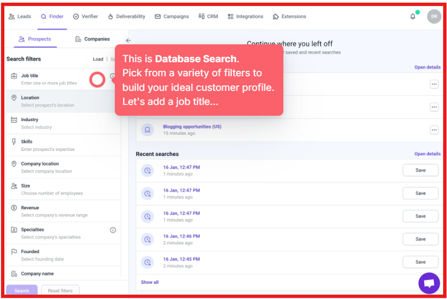
Task: Expand the Skills filter
Action: point(63,145)
